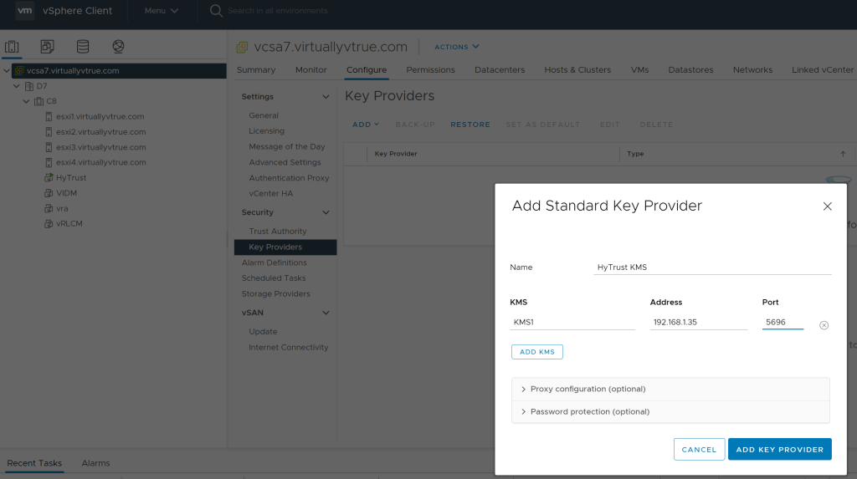The width and height of the screenshot is (857, 479).
Task: Switch to VMs and Templates inventory icon
Action: (x=47, y=47)
